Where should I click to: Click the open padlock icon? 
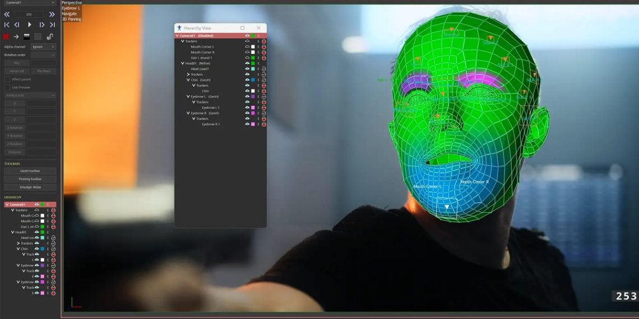[x=49, y=36]
